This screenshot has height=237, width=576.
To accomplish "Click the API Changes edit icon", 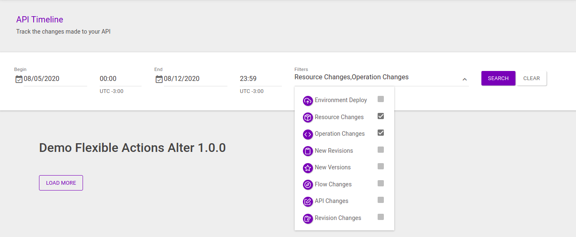I will coord(308,202).
